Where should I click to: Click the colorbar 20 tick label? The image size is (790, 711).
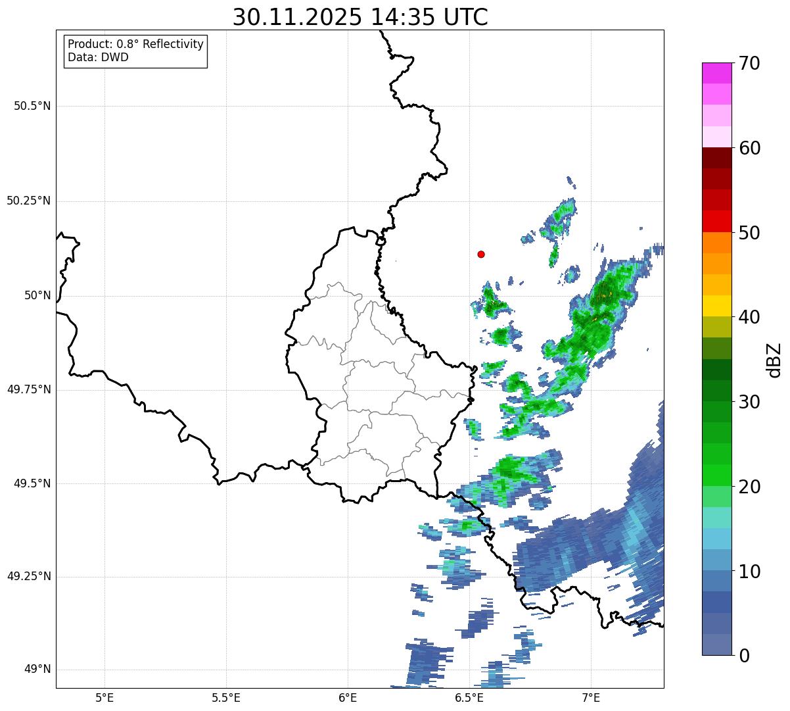749,487
